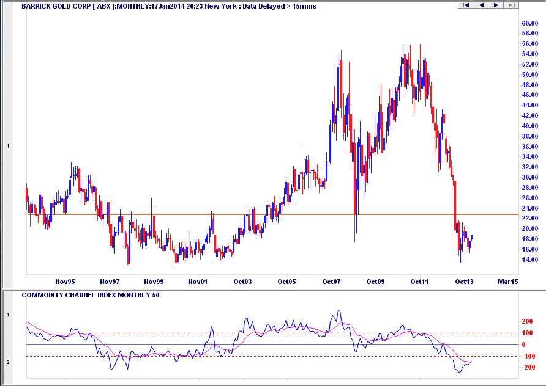Click the Nov99 date label
The width and height of the screenshot is (546, 386).
[x=154, y=282]
